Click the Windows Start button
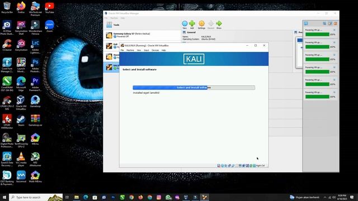The image size is (358, 201). (4, 197)
